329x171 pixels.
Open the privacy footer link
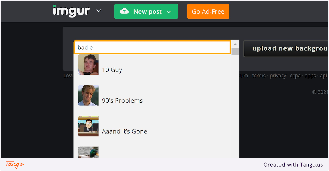pyautogui.click(x=278, y=76)
